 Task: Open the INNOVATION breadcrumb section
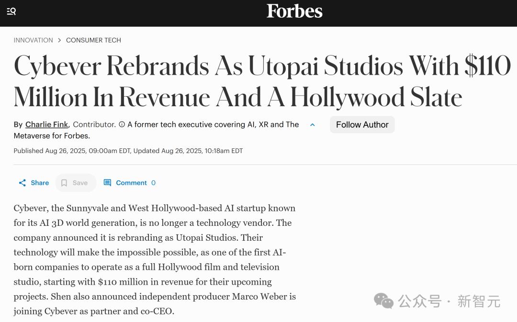click(x=34, y=40)
